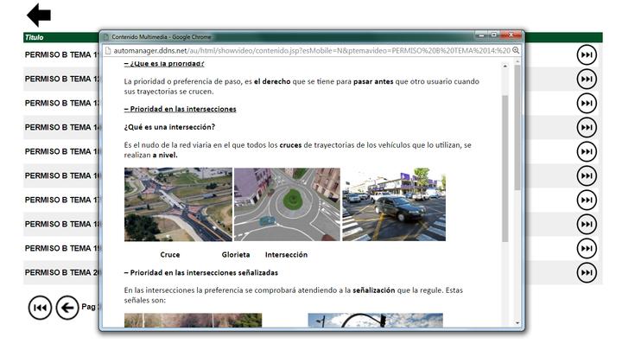Play the PERMISO B TEMA 11 row
The image size is (622, 363).
click(587, 54)
